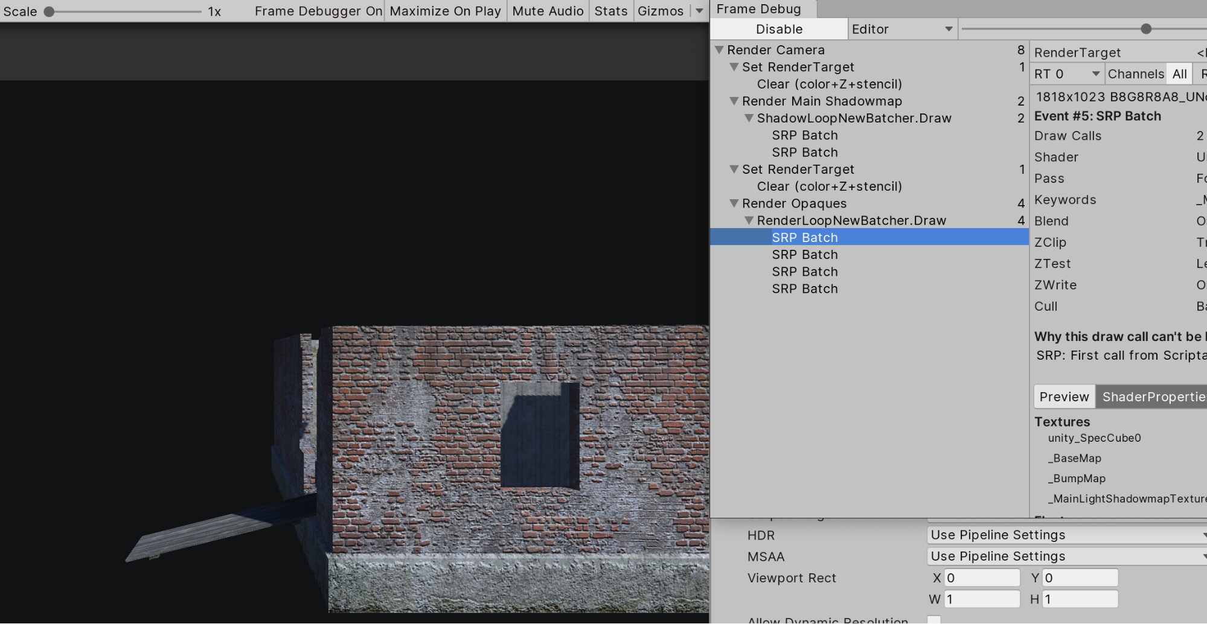Open the Editor target dropdown
The height and width of the screenshot is (624, 1207).
[x=902, y=28]
